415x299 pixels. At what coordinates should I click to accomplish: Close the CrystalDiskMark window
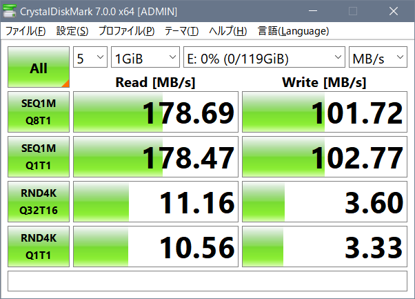(x=394, y=11)
